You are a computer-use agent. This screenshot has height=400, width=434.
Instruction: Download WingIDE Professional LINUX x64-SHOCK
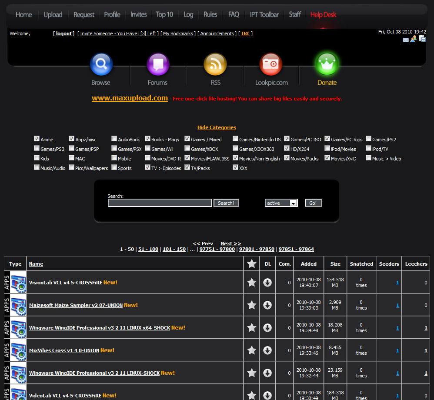[x=267, y=328]
